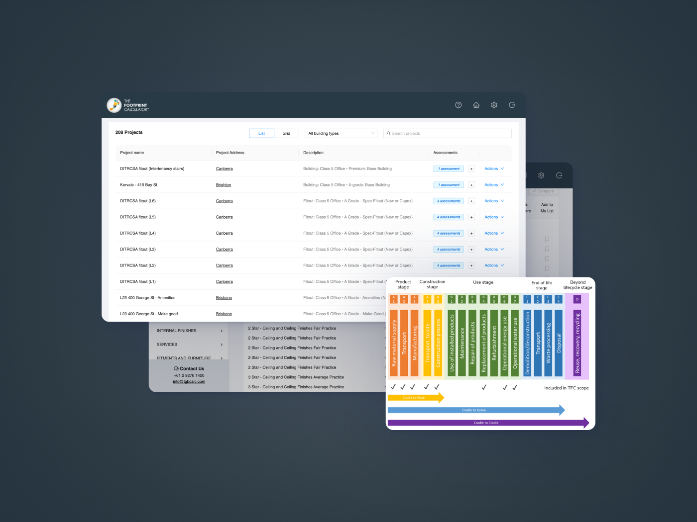Click the chat bubble icon beside Contact Us
Viewport: 697px width, 522px height.
(x=176, y=368)
